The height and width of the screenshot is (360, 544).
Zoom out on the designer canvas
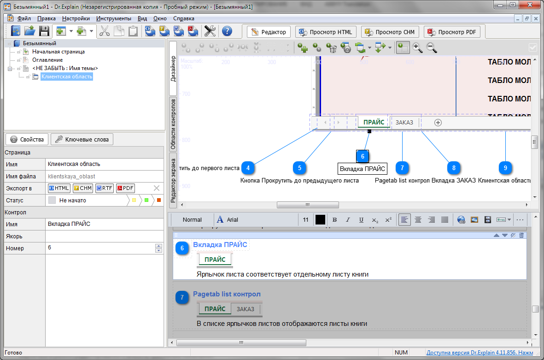(x=432, y=47)
